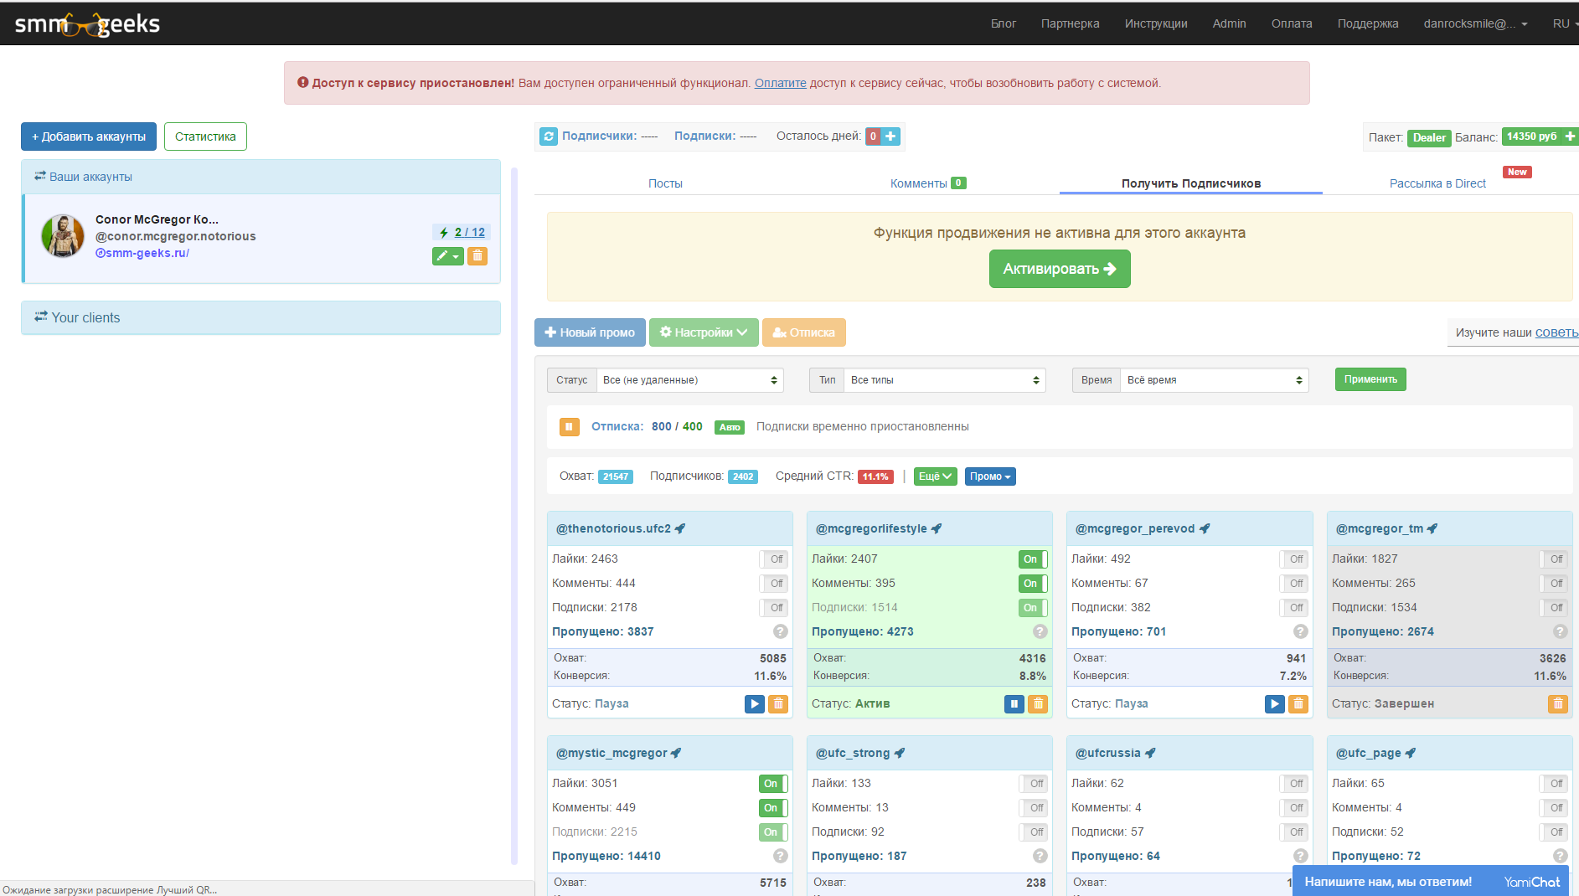Open the Статистика button

pos(205,136)
